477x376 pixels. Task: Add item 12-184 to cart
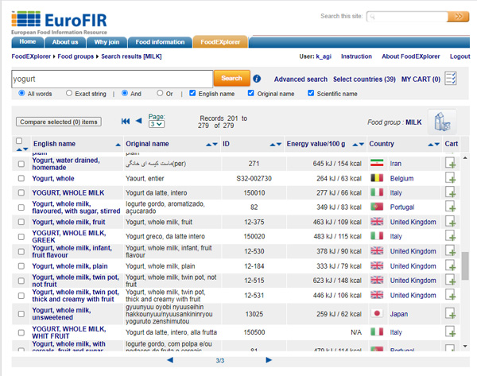pyautogui.click(x=450, y=266)
